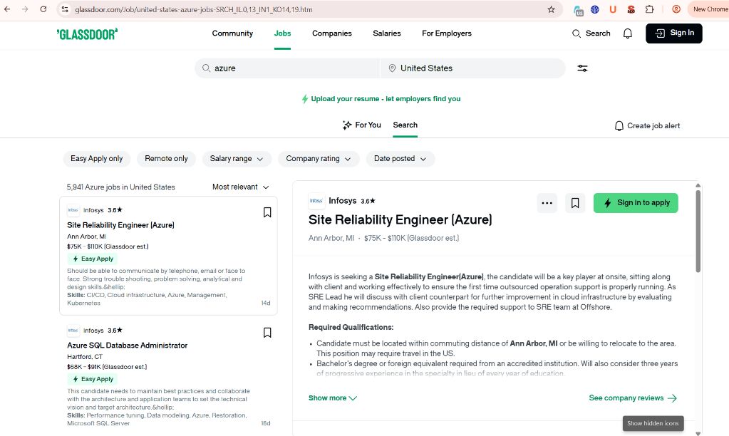Click the azure keyword search field

click(x=288, y=68)
